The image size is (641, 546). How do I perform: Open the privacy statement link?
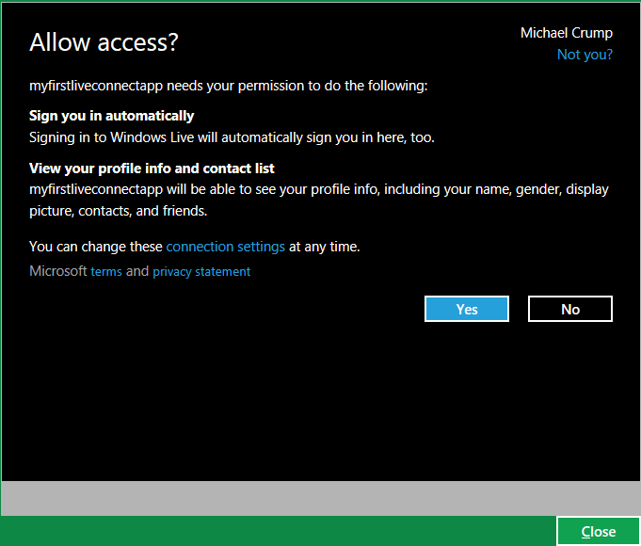[x=201, y=271]
